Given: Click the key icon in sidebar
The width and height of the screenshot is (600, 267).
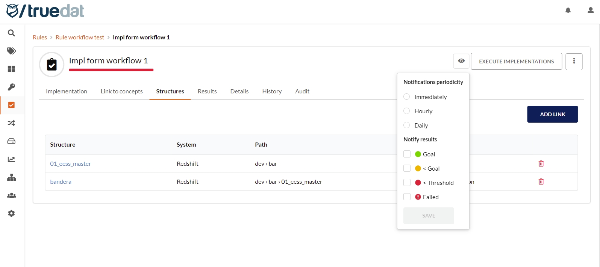Looking at the screenshot, I should pyautogui.click(x=11, y=87).
